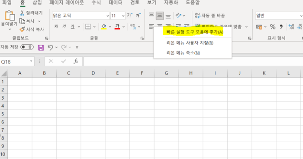Click the undo arrow icon
This screenshot has width=303, height=159.
coord(51,47)
